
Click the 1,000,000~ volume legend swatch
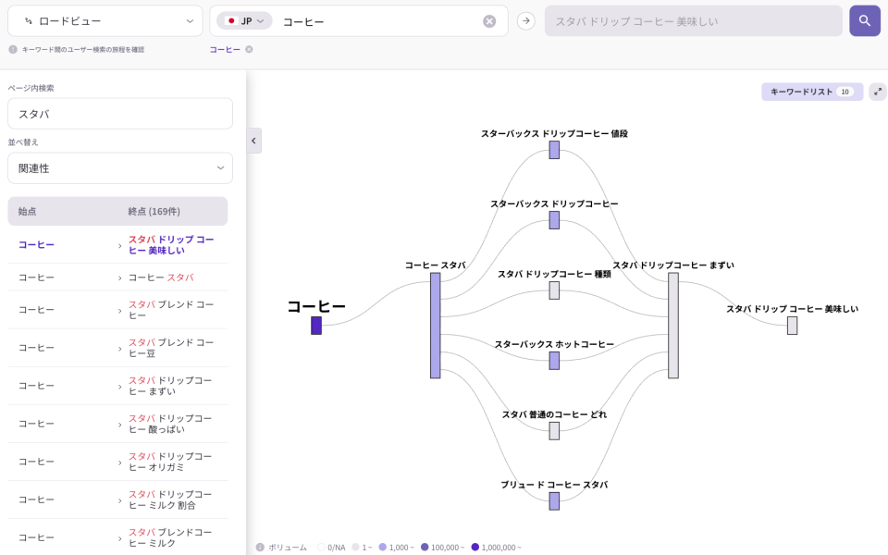[475, 547]
